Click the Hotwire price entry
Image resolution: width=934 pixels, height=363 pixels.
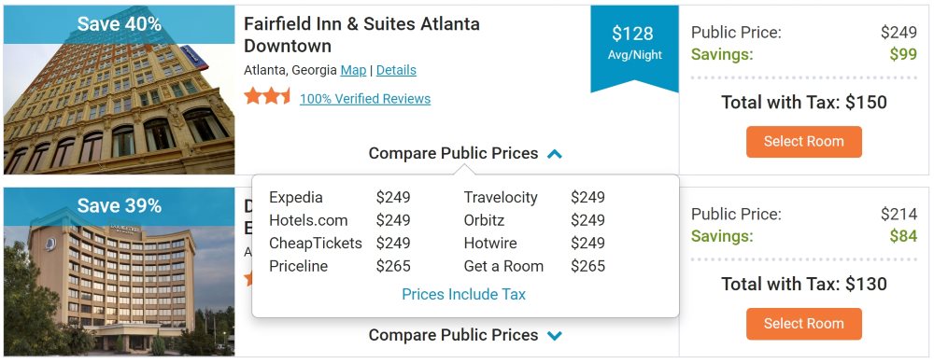click(x=534, y=244)
